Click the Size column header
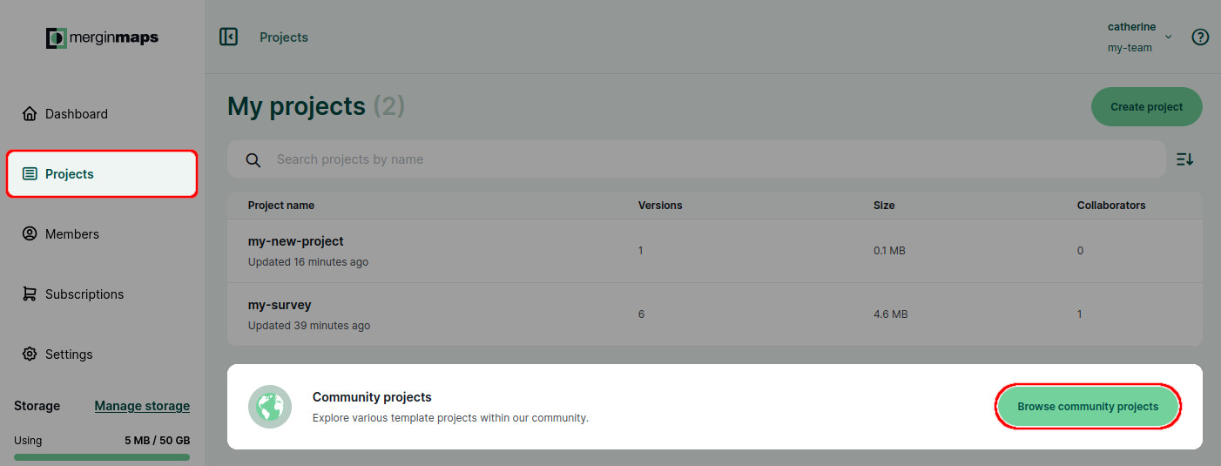Screen dimensions: 1221x466 [x=884, y=206]
